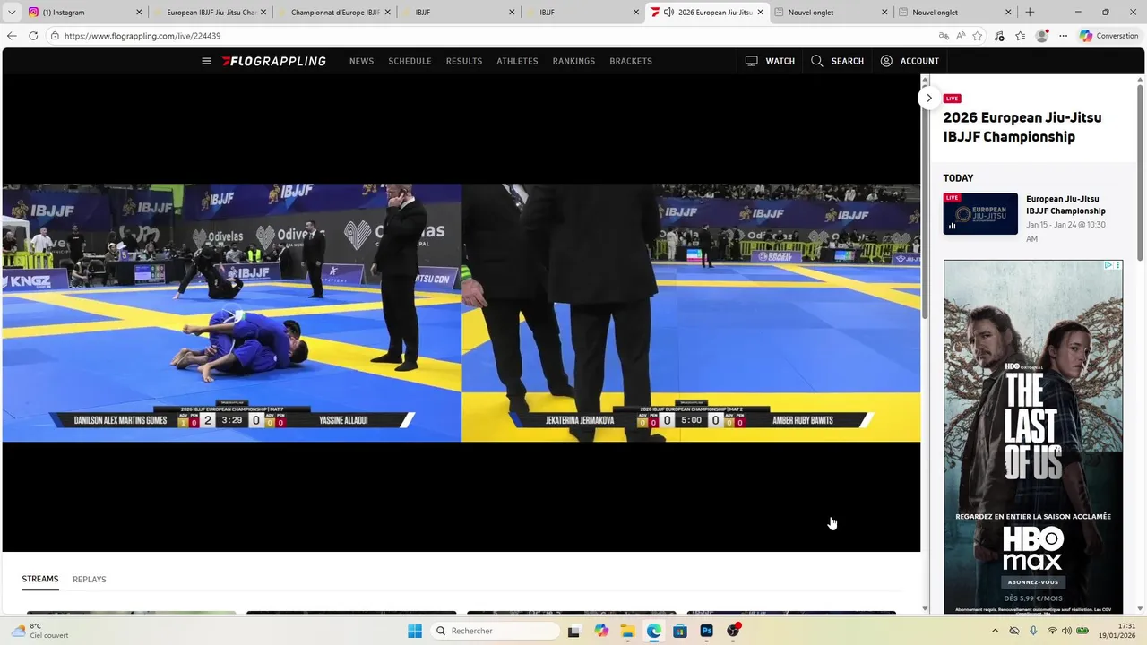Open Photoshop from the taskbar
This screenshot has height=645, width=1147.
click(706, 631)
